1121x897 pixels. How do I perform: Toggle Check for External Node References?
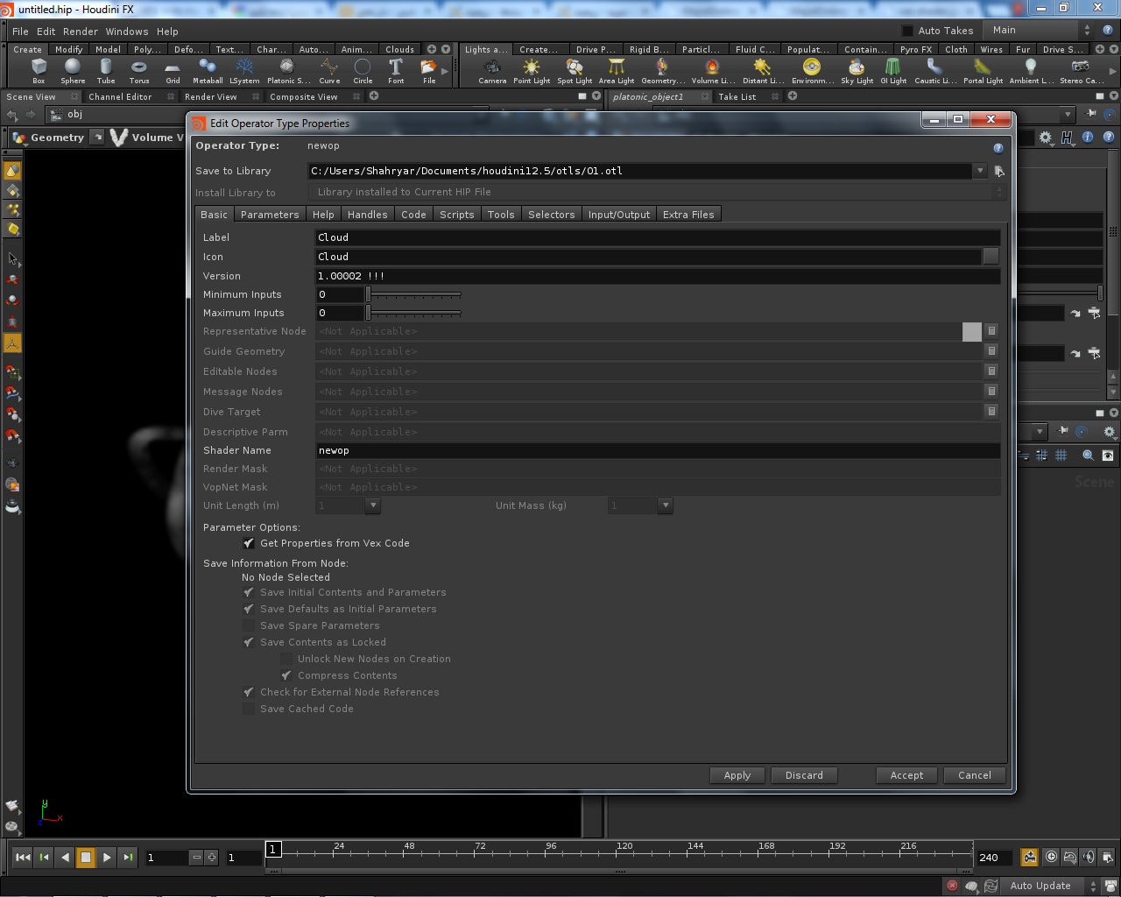tap(249, 692)
